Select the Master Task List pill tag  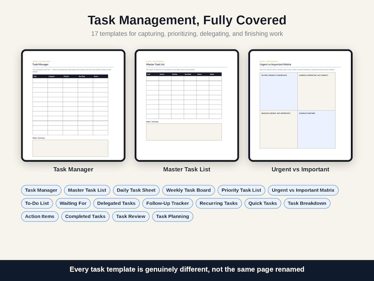click(x=87, y=190)
